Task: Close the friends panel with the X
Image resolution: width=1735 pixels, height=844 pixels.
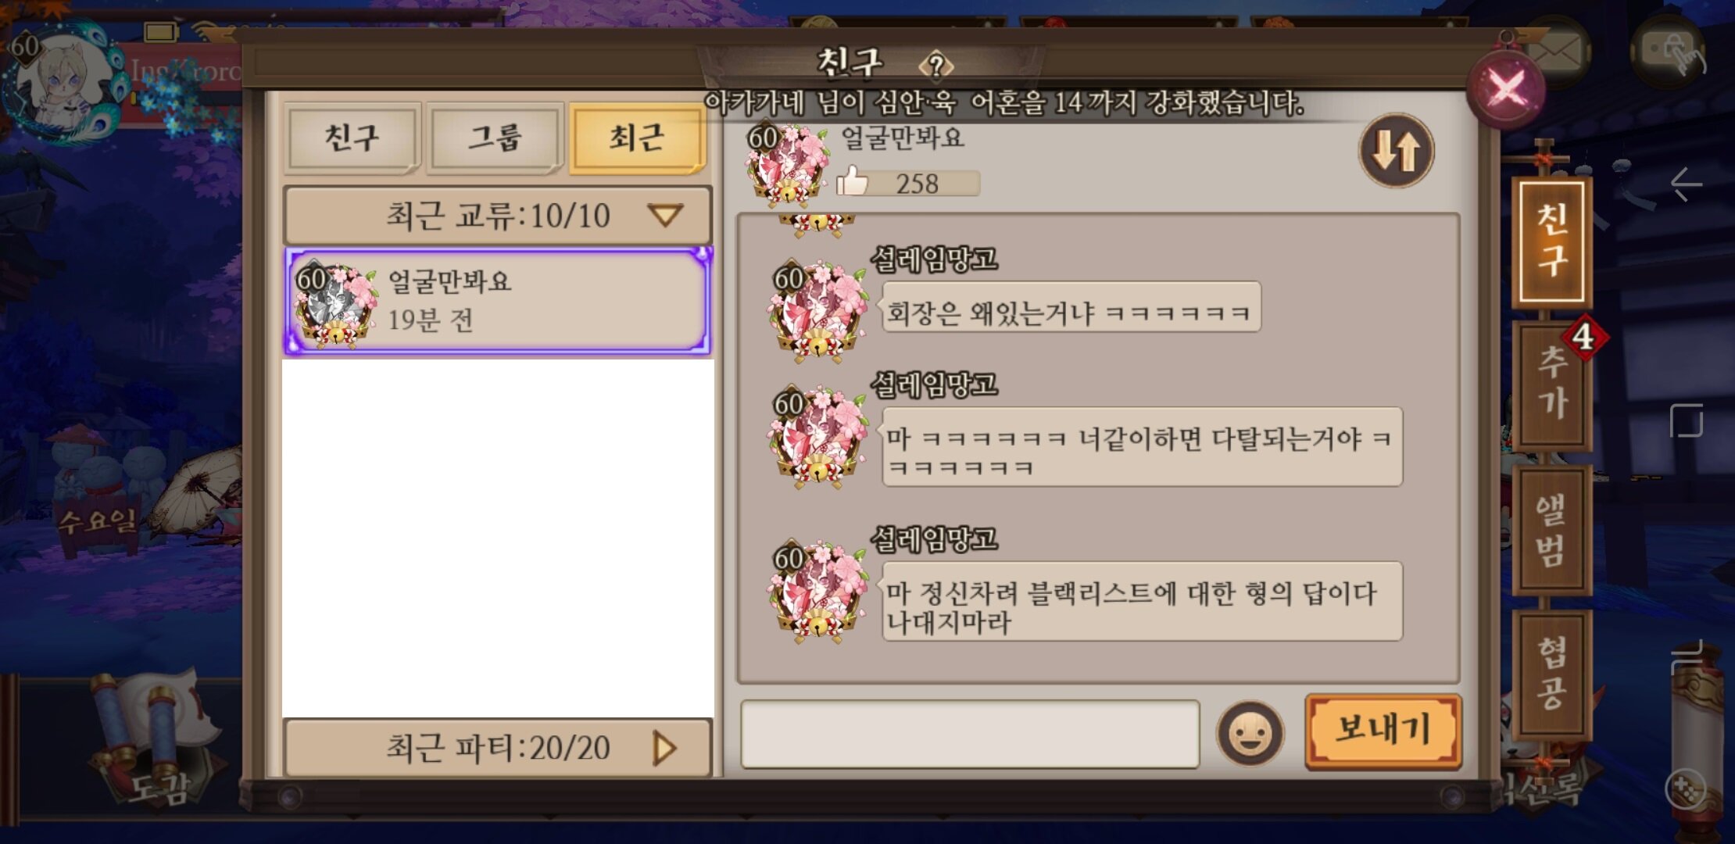Action: (1506, 88)
